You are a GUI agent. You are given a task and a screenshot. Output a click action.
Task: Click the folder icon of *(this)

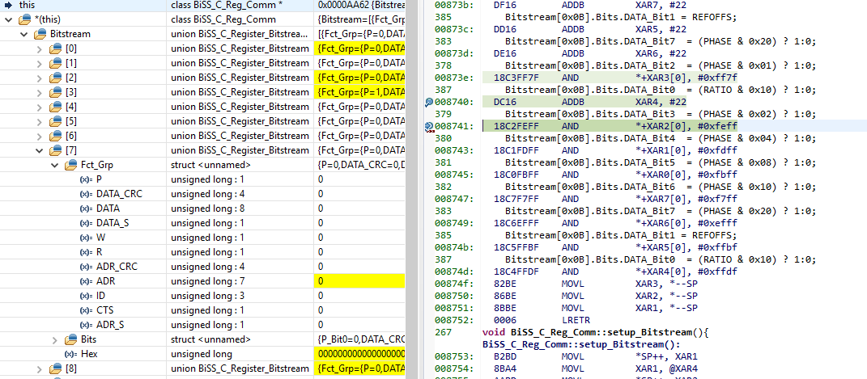[24, 20]
